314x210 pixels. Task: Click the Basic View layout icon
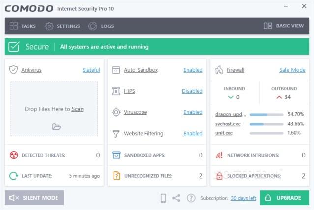pyautogui.click(x=268, y=26)
